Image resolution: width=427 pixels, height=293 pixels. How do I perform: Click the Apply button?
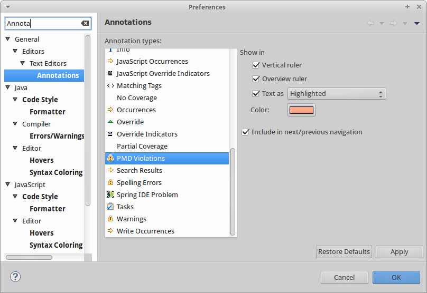tap(399, 251)
